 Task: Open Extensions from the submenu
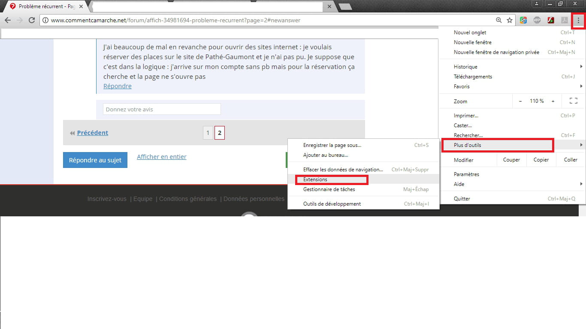364,179
